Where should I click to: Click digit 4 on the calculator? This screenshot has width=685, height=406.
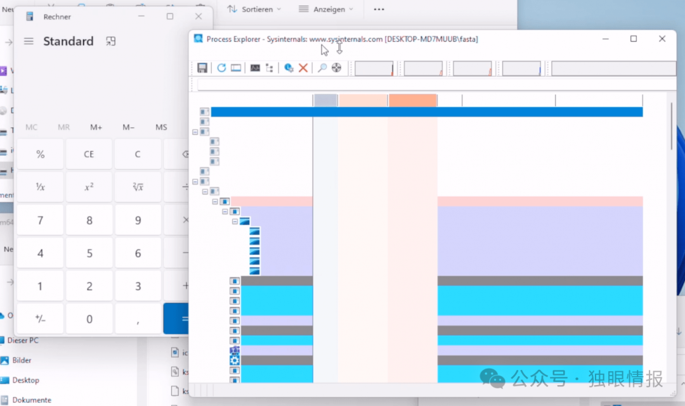click(x=40, y=253)
